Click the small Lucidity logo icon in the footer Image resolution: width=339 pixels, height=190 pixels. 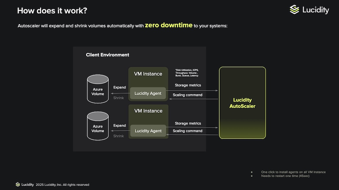tap(18, 184)
